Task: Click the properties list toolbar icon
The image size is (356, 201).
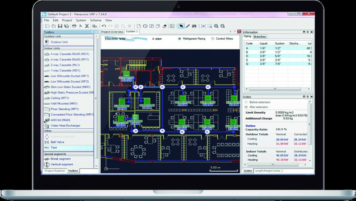Action: [172, 26]
